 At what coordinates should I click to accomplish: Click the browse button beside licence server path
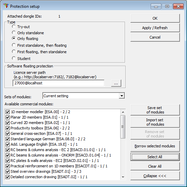(x=116, y=83)
